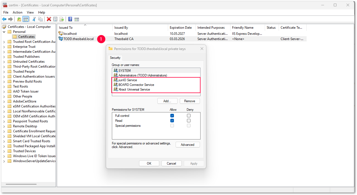Click the blue Help question mark icon
Viewport: 357px width, 195px height.
point(70,19)
